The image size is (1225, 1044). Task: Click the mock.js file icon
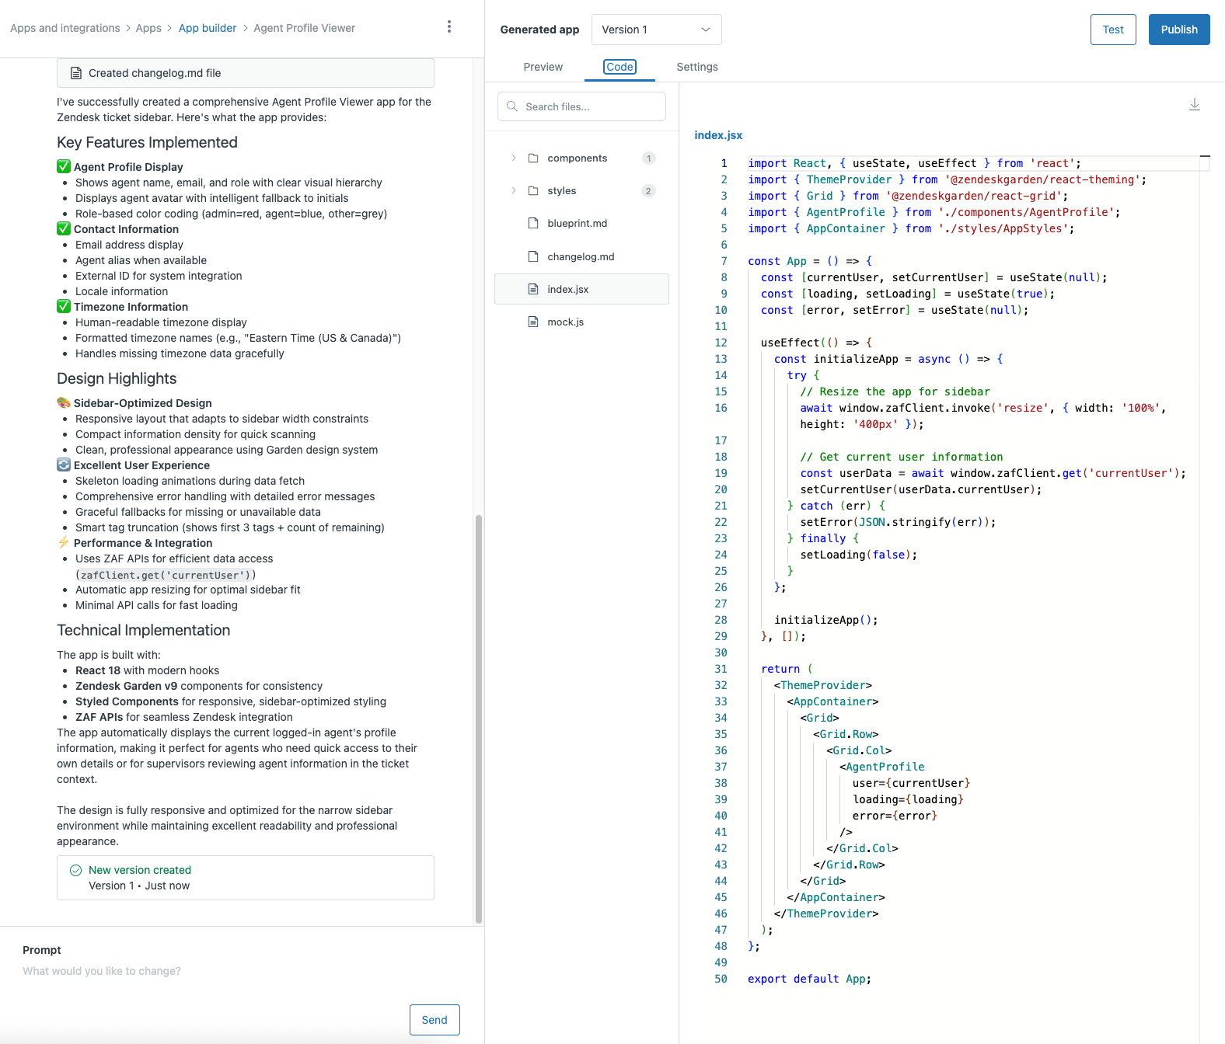pyautogui.click(x=533, y=322)
